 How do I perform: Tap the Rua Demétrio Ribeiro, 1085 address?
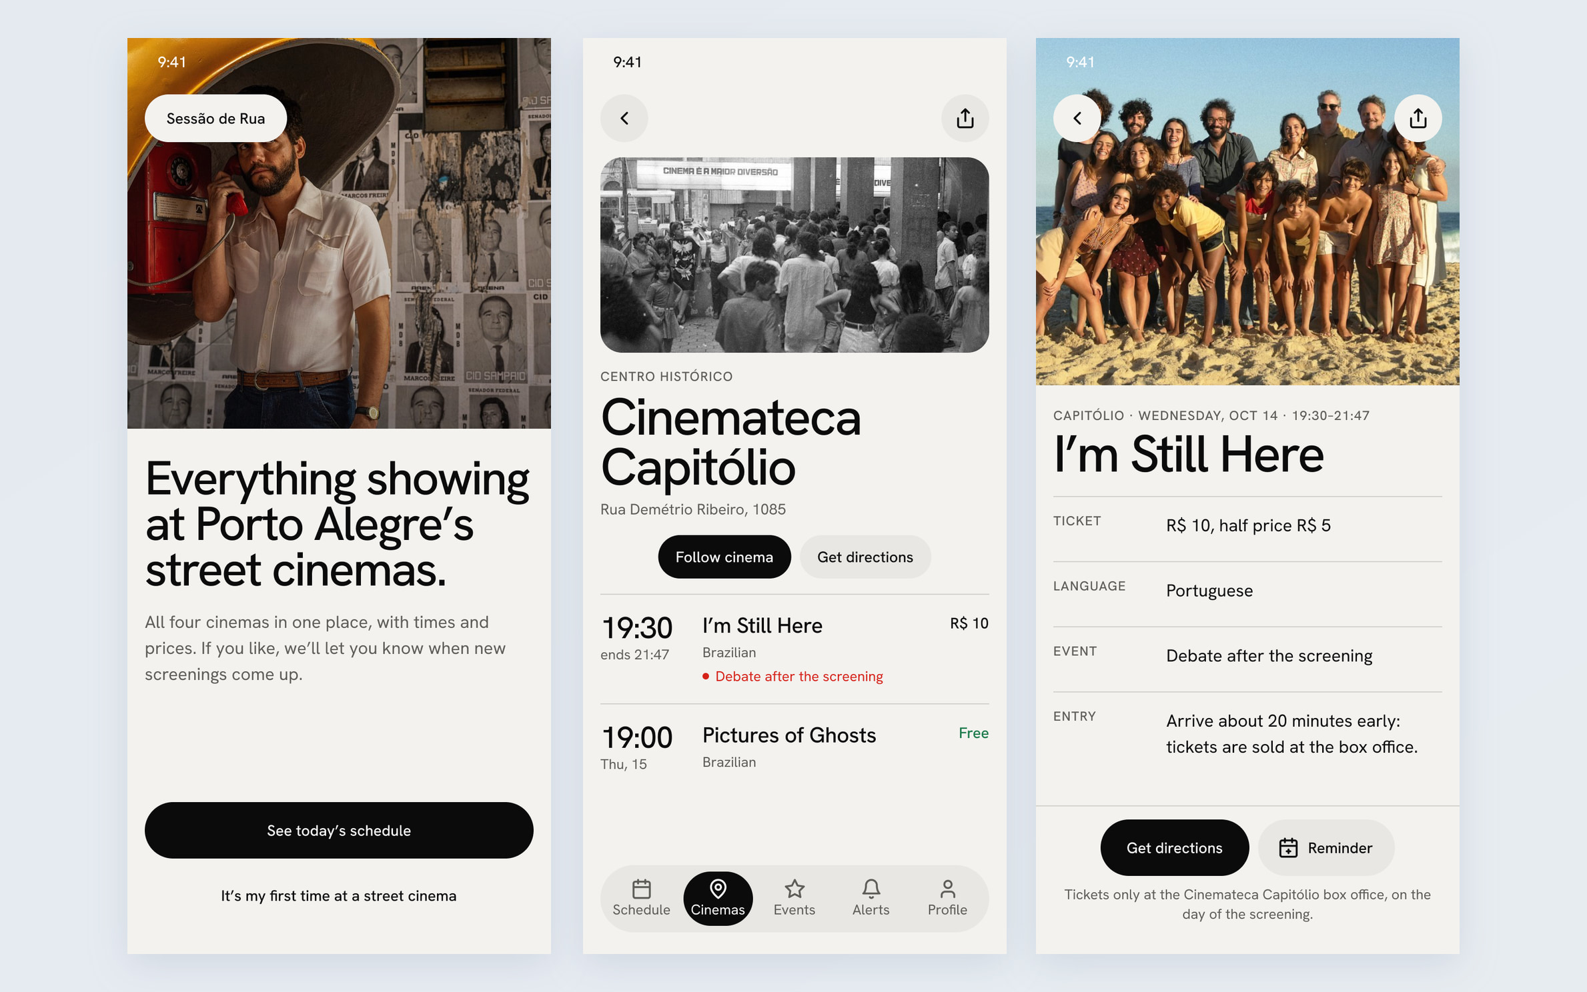692,509
